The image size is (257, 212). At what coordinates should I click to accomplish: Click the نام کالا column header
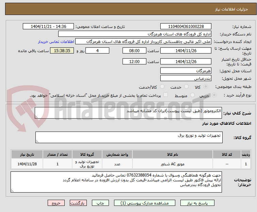173,154
